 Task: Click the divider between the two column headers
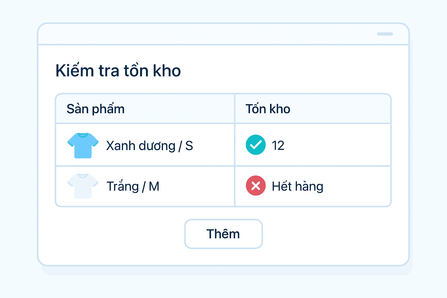pyautogui.click(x=235, y=109)
